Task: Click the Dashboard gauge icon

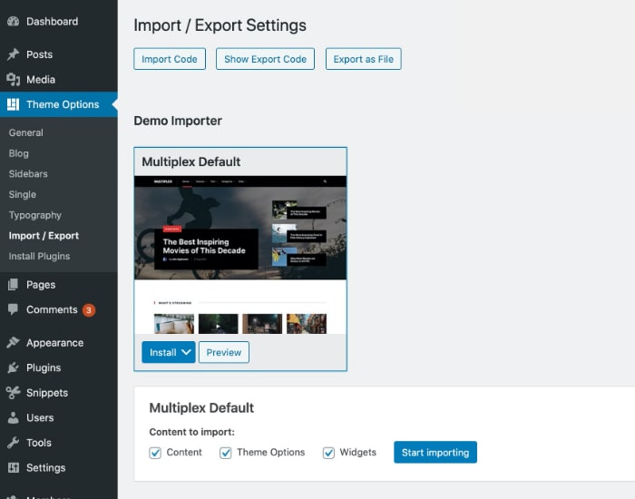Action: pos(13,22)
